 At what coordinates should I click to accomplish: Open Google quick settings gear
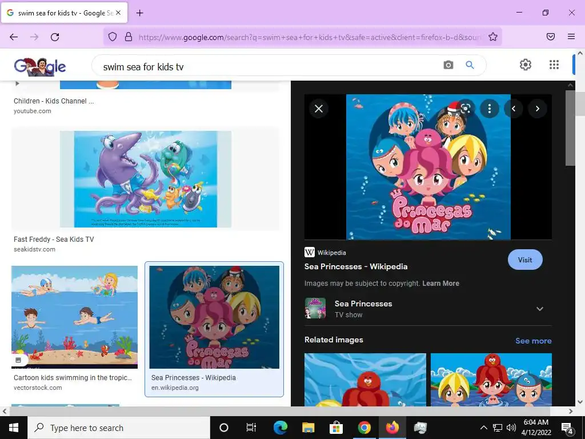coord(526,65)
